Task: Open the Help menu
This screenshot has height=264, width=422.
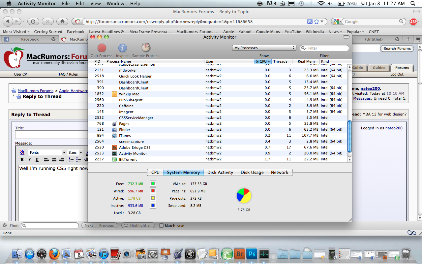Action: (x=135, y=4)
